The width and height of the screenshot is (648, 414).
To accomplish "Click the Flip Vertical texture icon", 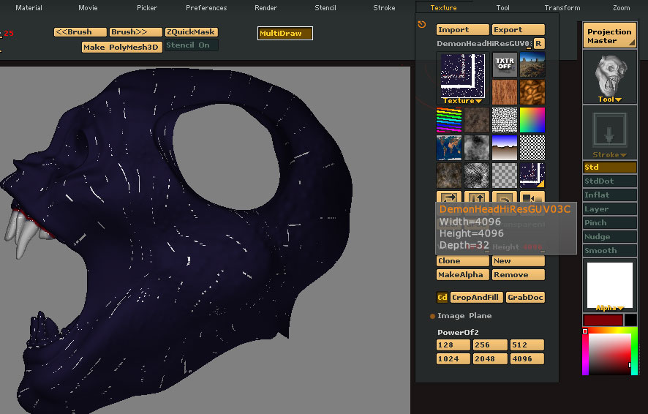I will pyautogui.click(x=477, y=197).
